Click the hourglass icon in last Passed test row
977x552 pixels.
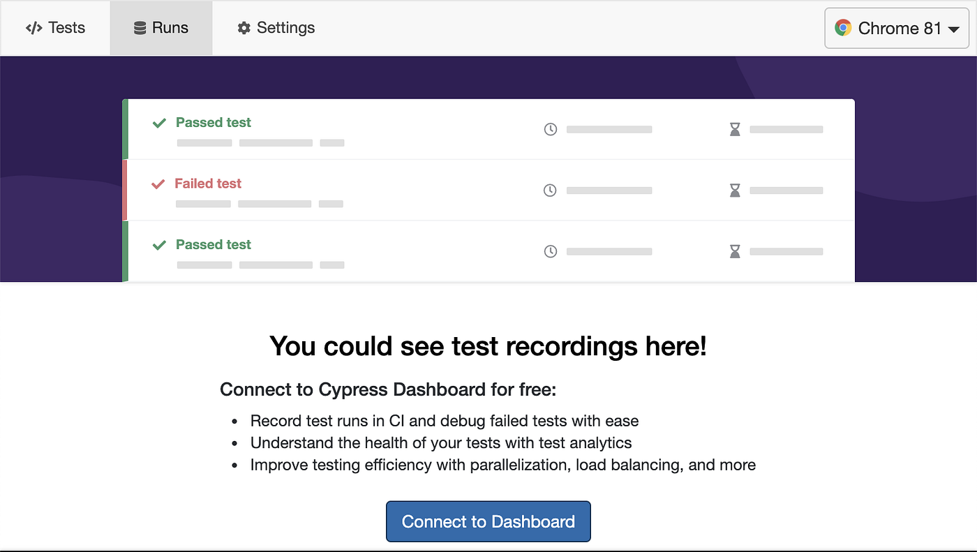tap(735, 251)
